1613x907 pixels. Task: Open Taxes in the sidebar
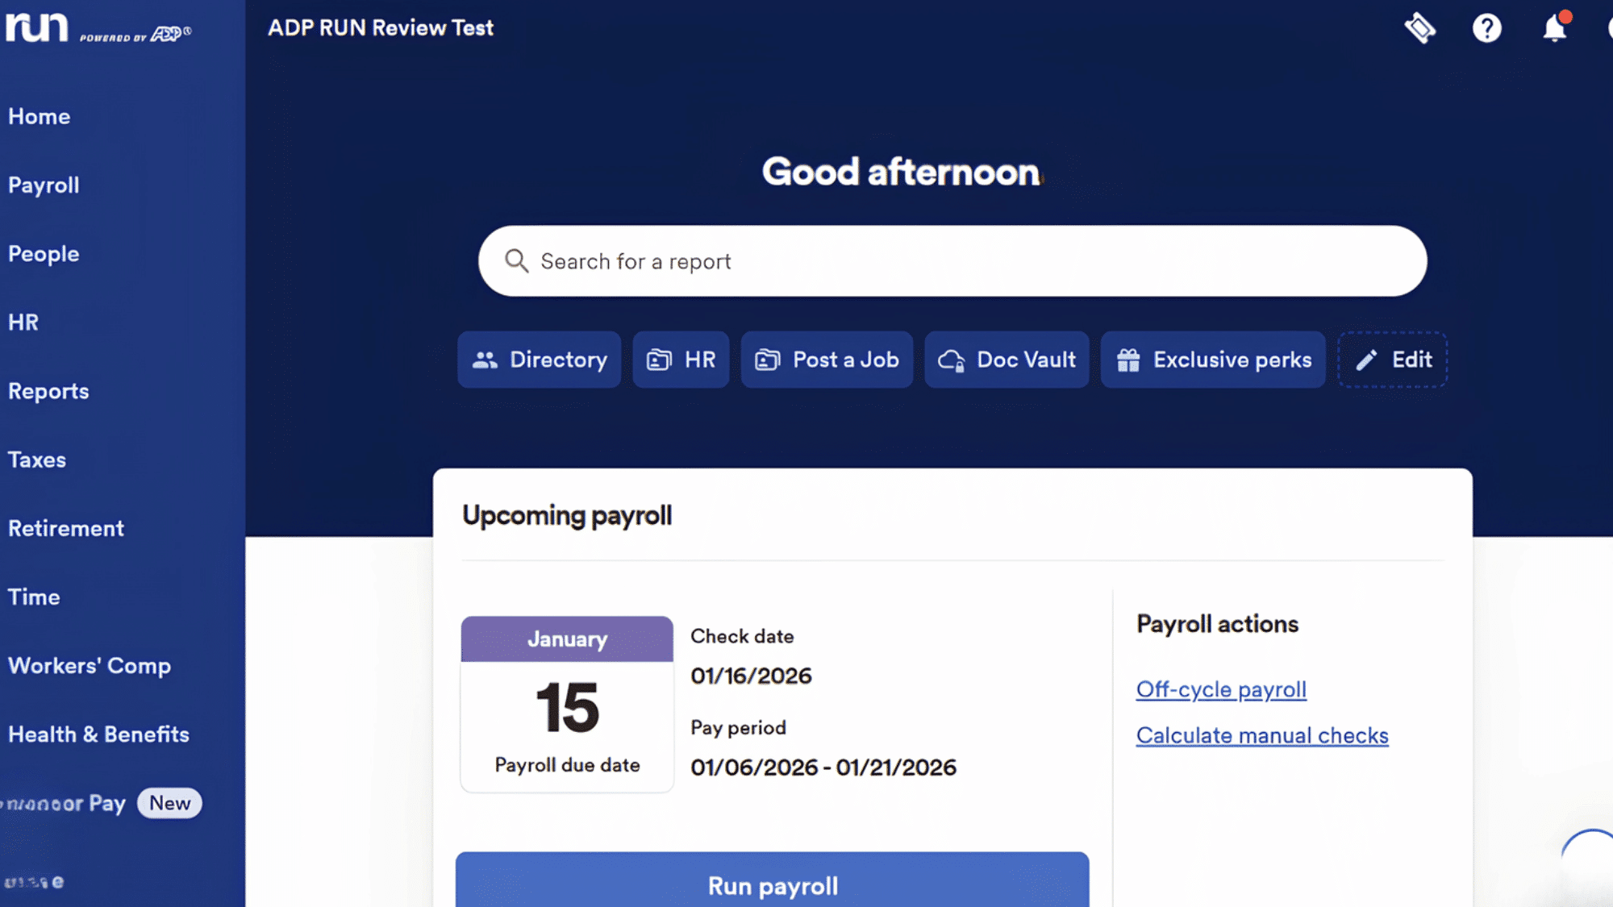37,460
